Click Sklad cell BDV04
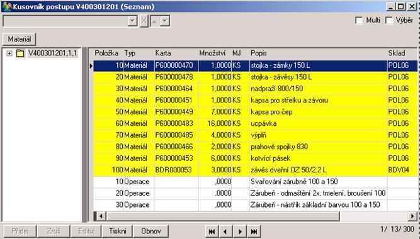Viewport: 420px width, 239px height. (x=402, y=170)
